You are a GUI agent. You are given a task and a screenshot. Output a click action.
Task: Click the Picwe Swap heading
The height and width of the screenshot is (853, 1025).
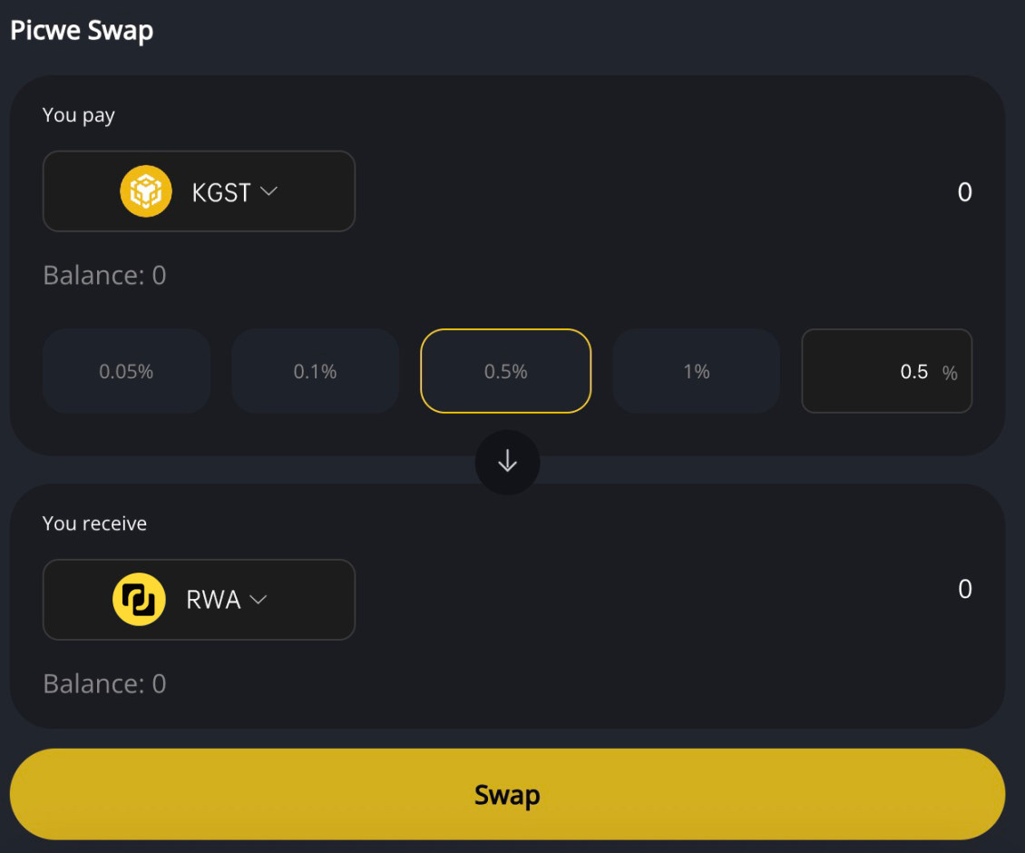click(x=82, y=30)
